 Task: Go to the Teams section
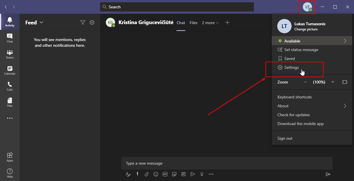tap(10, 54)
